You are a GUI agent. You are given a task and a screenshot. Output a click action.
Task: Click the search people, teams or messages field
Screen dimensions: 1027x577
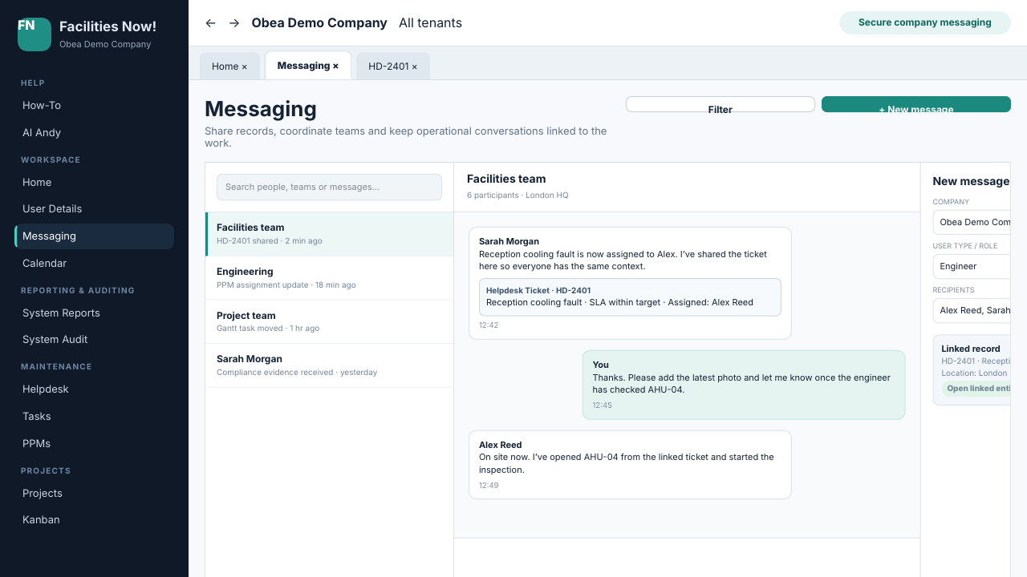pyautogui.click(x=329, y=187)
